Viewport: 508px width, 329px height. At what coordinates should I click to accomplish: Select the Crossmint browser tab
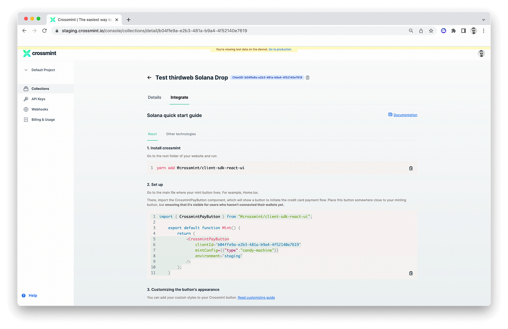click(x=84, y=20)
